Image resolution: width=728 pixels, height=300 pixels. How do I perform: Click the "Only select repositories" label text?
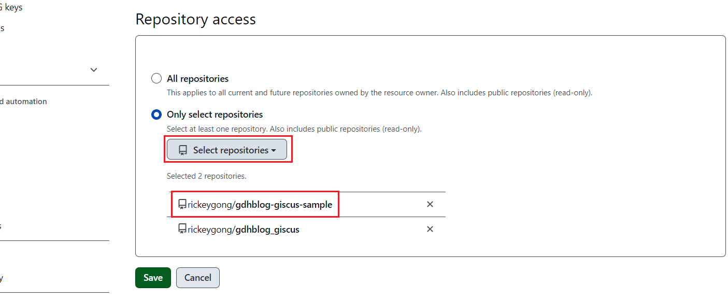(x=215, y=115)
